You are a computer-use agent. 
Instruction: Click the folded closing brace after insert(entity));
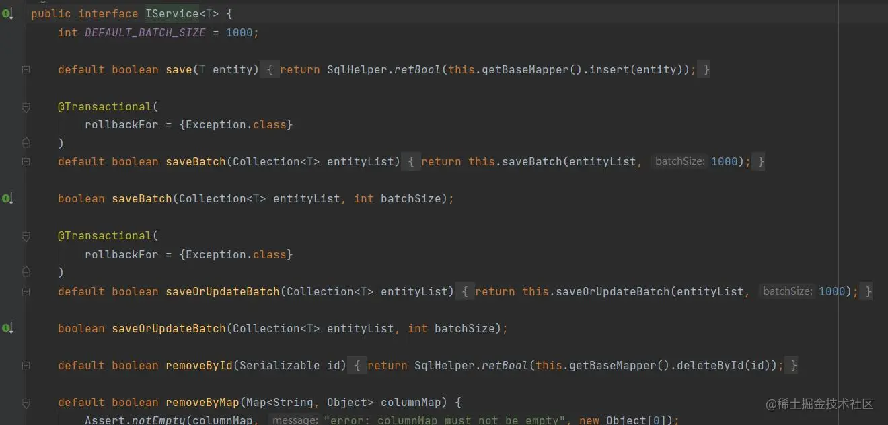(x=706, y=69)
